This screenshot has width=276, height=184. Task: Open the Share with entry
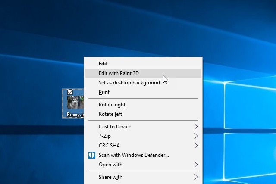(143, 177)
